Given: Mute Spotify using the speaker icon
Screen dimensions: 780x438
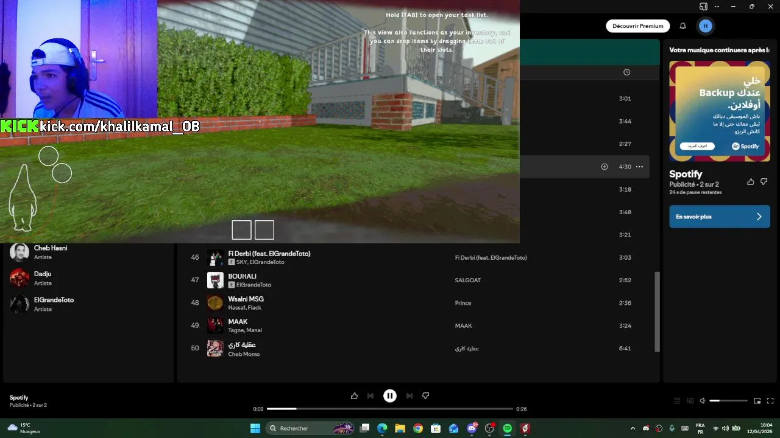Looking at the screenshot, I should (703, 401).
